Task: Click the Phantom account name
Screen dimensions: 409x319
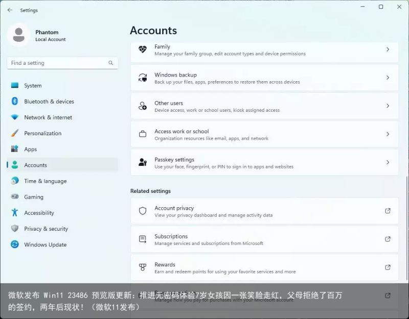Action: [47, 32]
